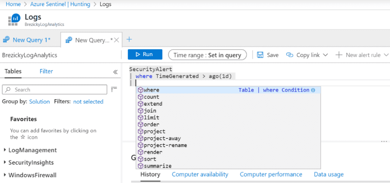The width and height of the screenshot is (390, 183).
Task: Choose the 'summarize' operator suggestion
Action: pyautogui.click(x=229, y=166)
